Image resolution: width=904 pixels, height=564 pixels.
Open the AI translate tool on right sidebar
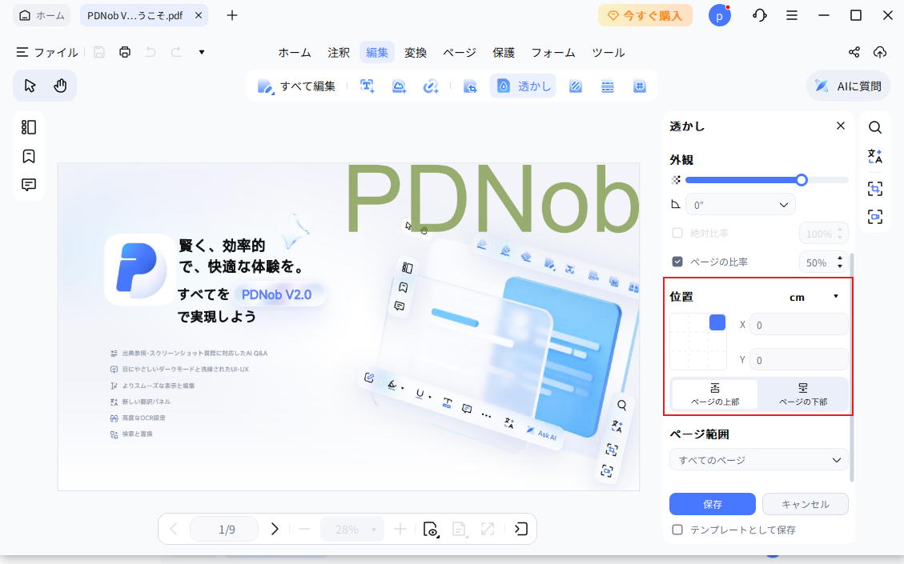tap(875, 157)
